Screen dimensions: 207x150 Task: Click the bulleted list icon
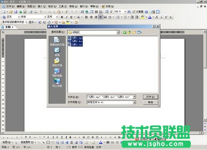(125, 17)
